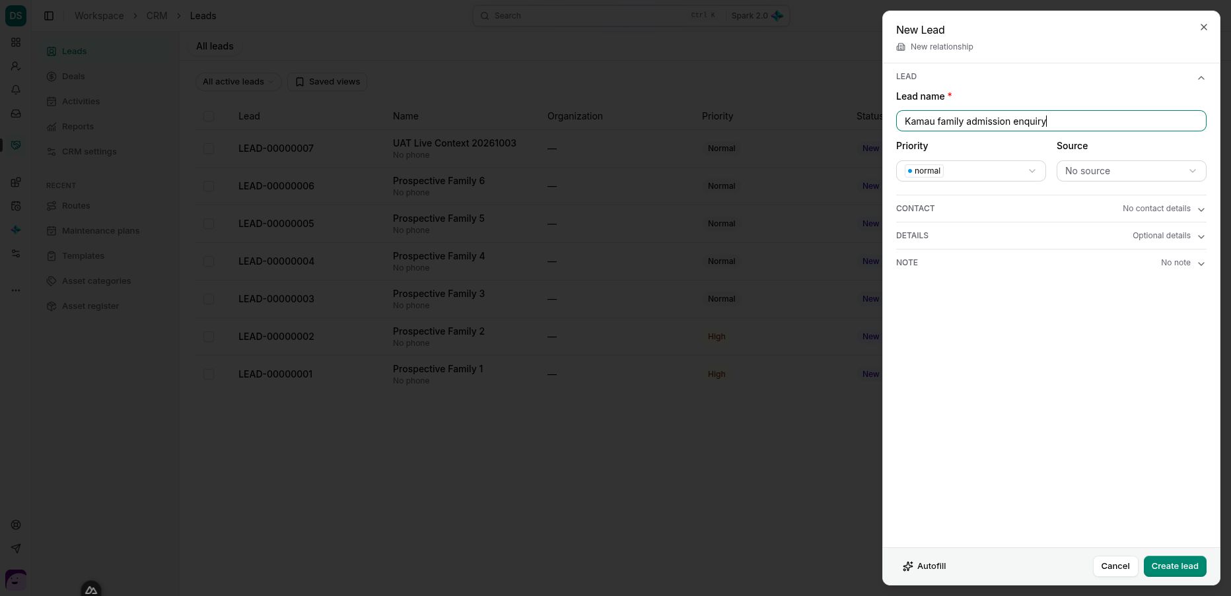
Task: Click the New relationship building icon
Action: (901, 47)
